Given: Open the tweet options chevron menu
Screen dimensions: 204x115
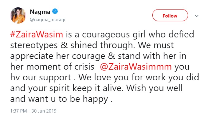Looking at the screenshot, I should (197, 16).
